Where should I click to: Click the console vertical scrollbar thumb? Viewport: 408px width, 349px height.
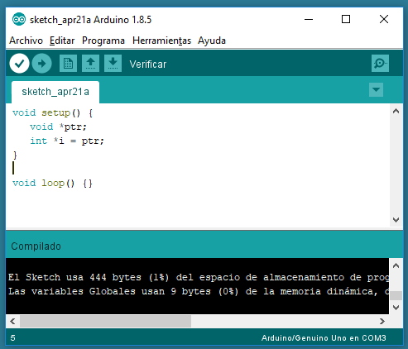(396, 295)
